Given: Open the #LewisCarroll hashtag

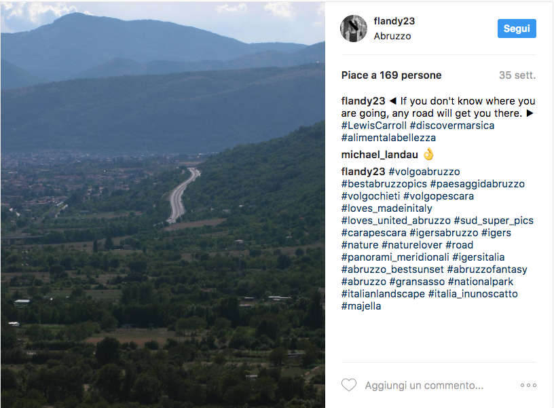Looking at the screenshot, I should click(373, 126).
